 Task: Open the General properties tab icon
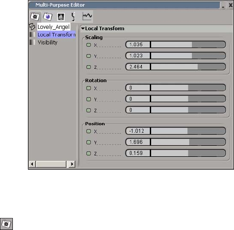[x=35, y=16]
